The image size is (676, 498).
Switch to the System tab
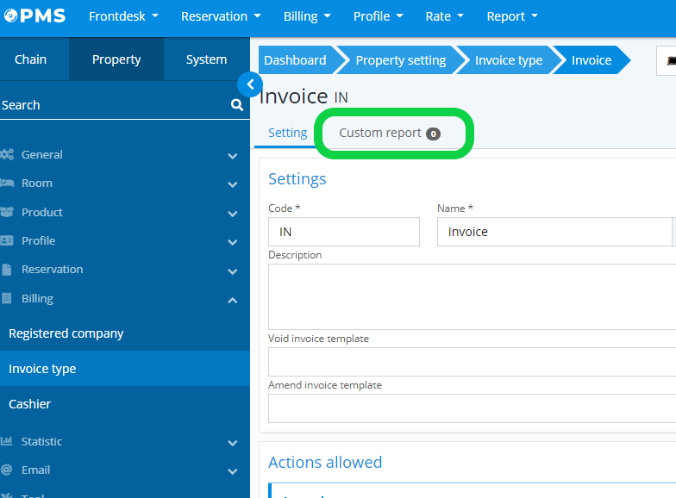[206, 59]
